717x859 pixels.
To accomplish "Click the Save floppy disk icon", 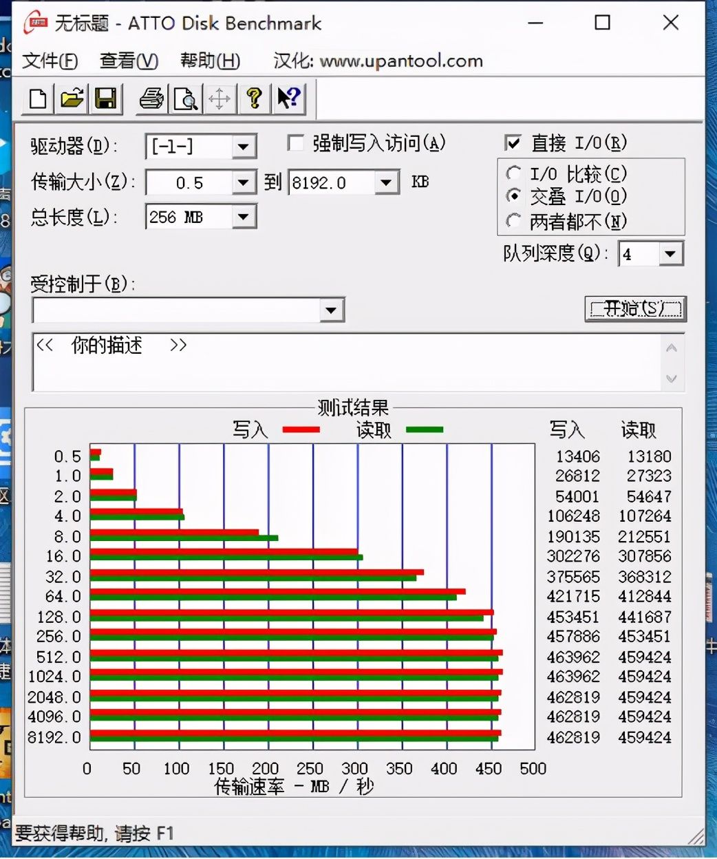I will click(x=105, y=99).
